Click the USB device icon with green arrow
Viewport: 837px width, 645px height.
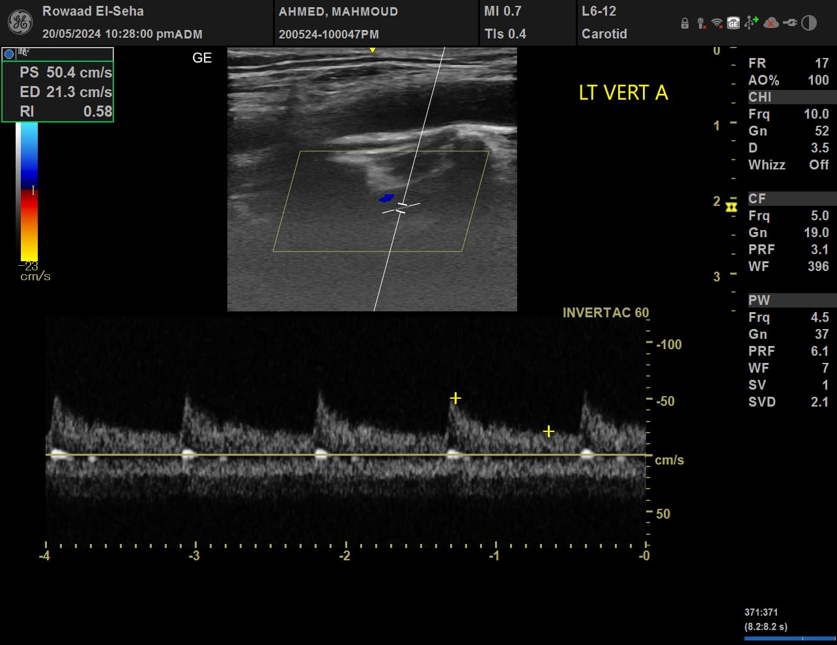point(751,23)
